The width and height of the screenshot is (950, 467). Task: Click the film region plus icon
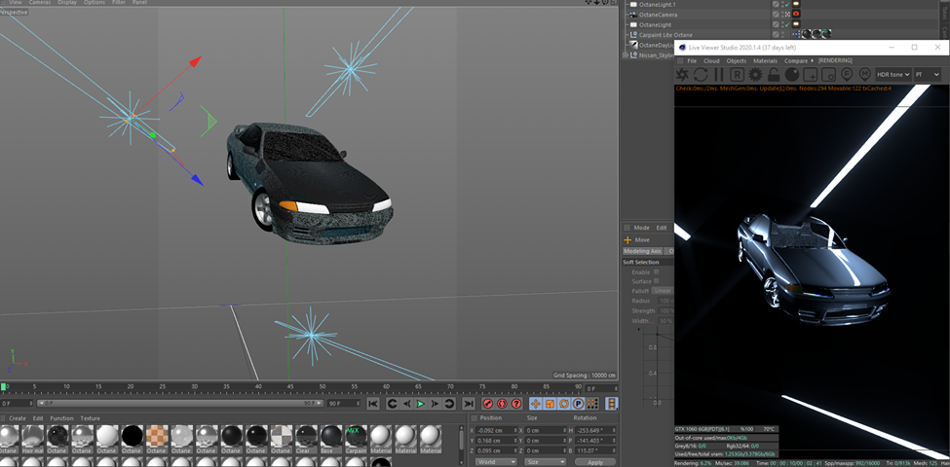click(x=810, y=74)
